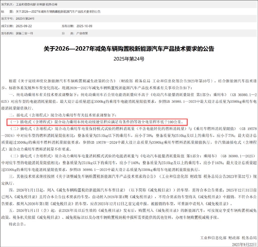Click item （三）about 电量消耗模式试验的电能消耗量

click(129, 163)
